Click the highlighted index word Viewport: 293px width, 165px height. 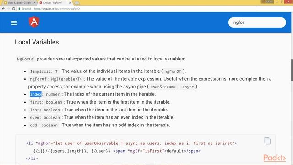36,94
